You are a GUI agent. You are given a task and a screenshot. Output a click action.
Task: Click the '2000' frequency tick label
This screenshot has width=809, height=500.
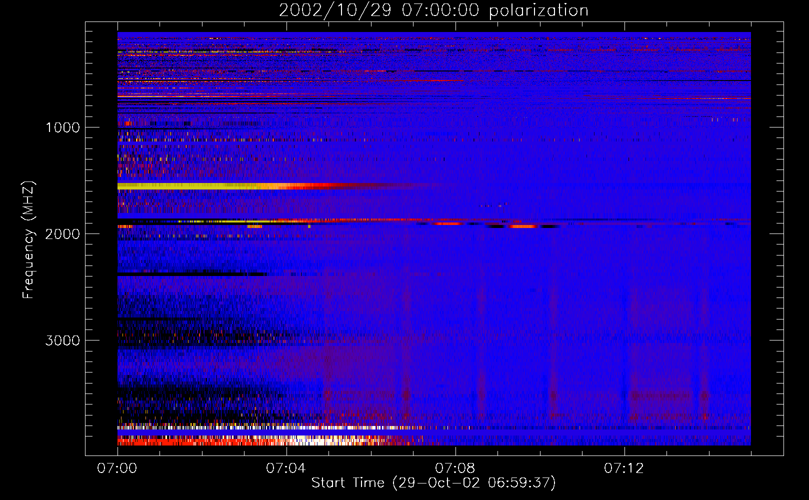[x=62, y=234]
